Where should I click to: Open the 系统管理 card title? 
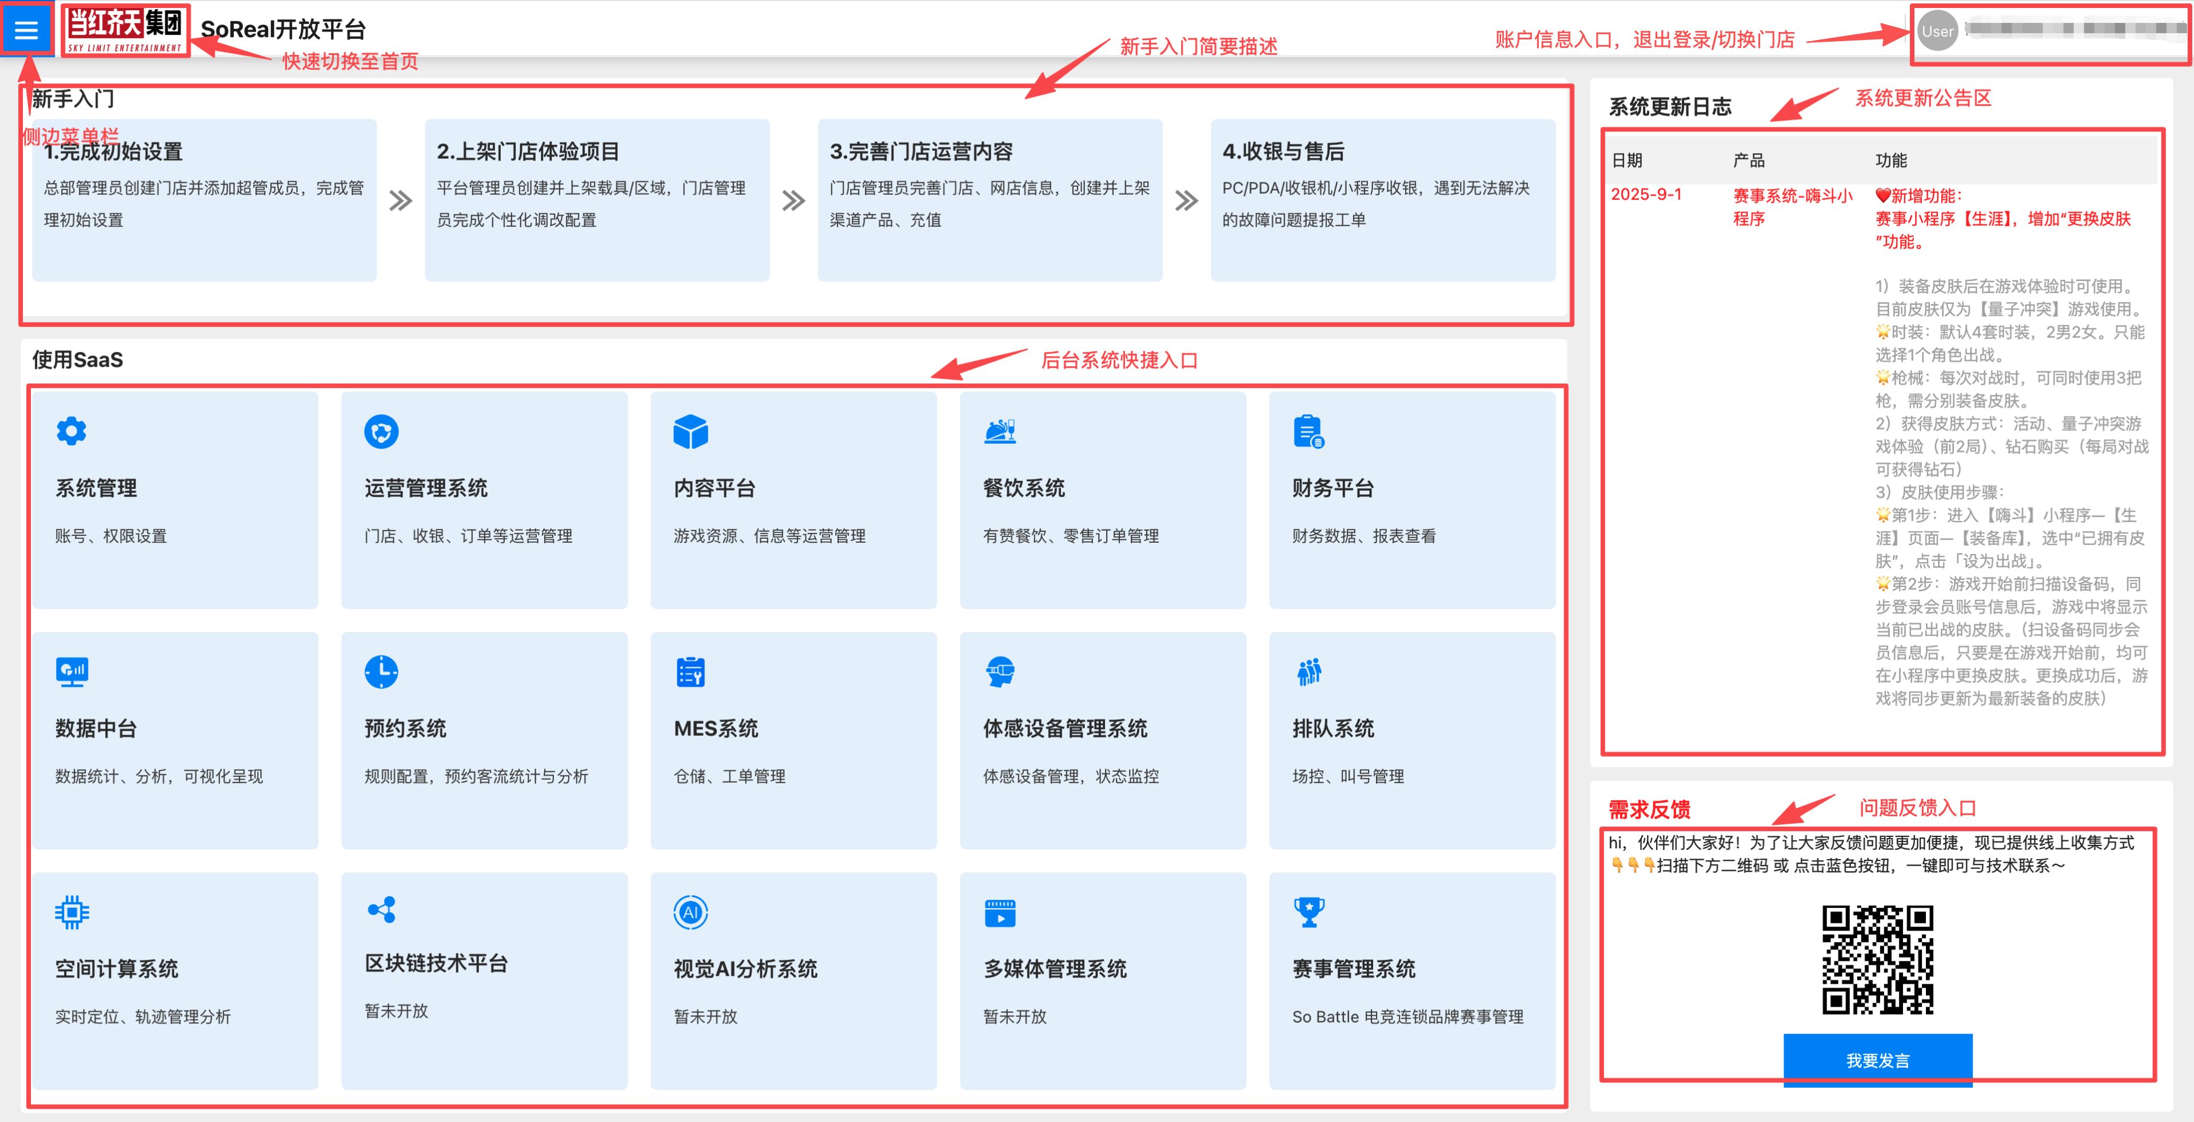click(x=96, y=488)
